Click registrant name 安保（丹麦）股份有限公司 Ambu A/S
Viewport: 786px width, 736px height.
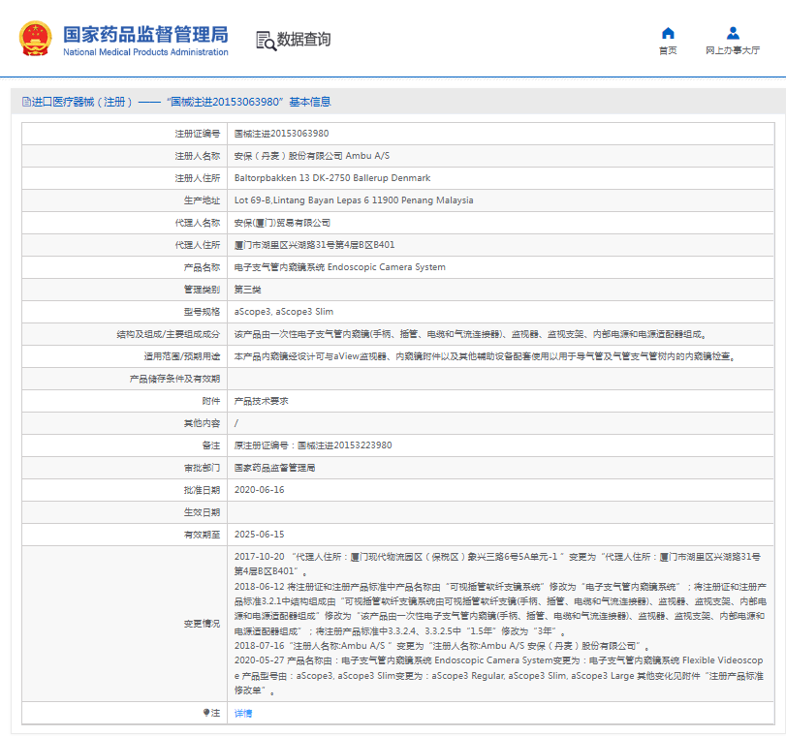click(x=311, y=156)
